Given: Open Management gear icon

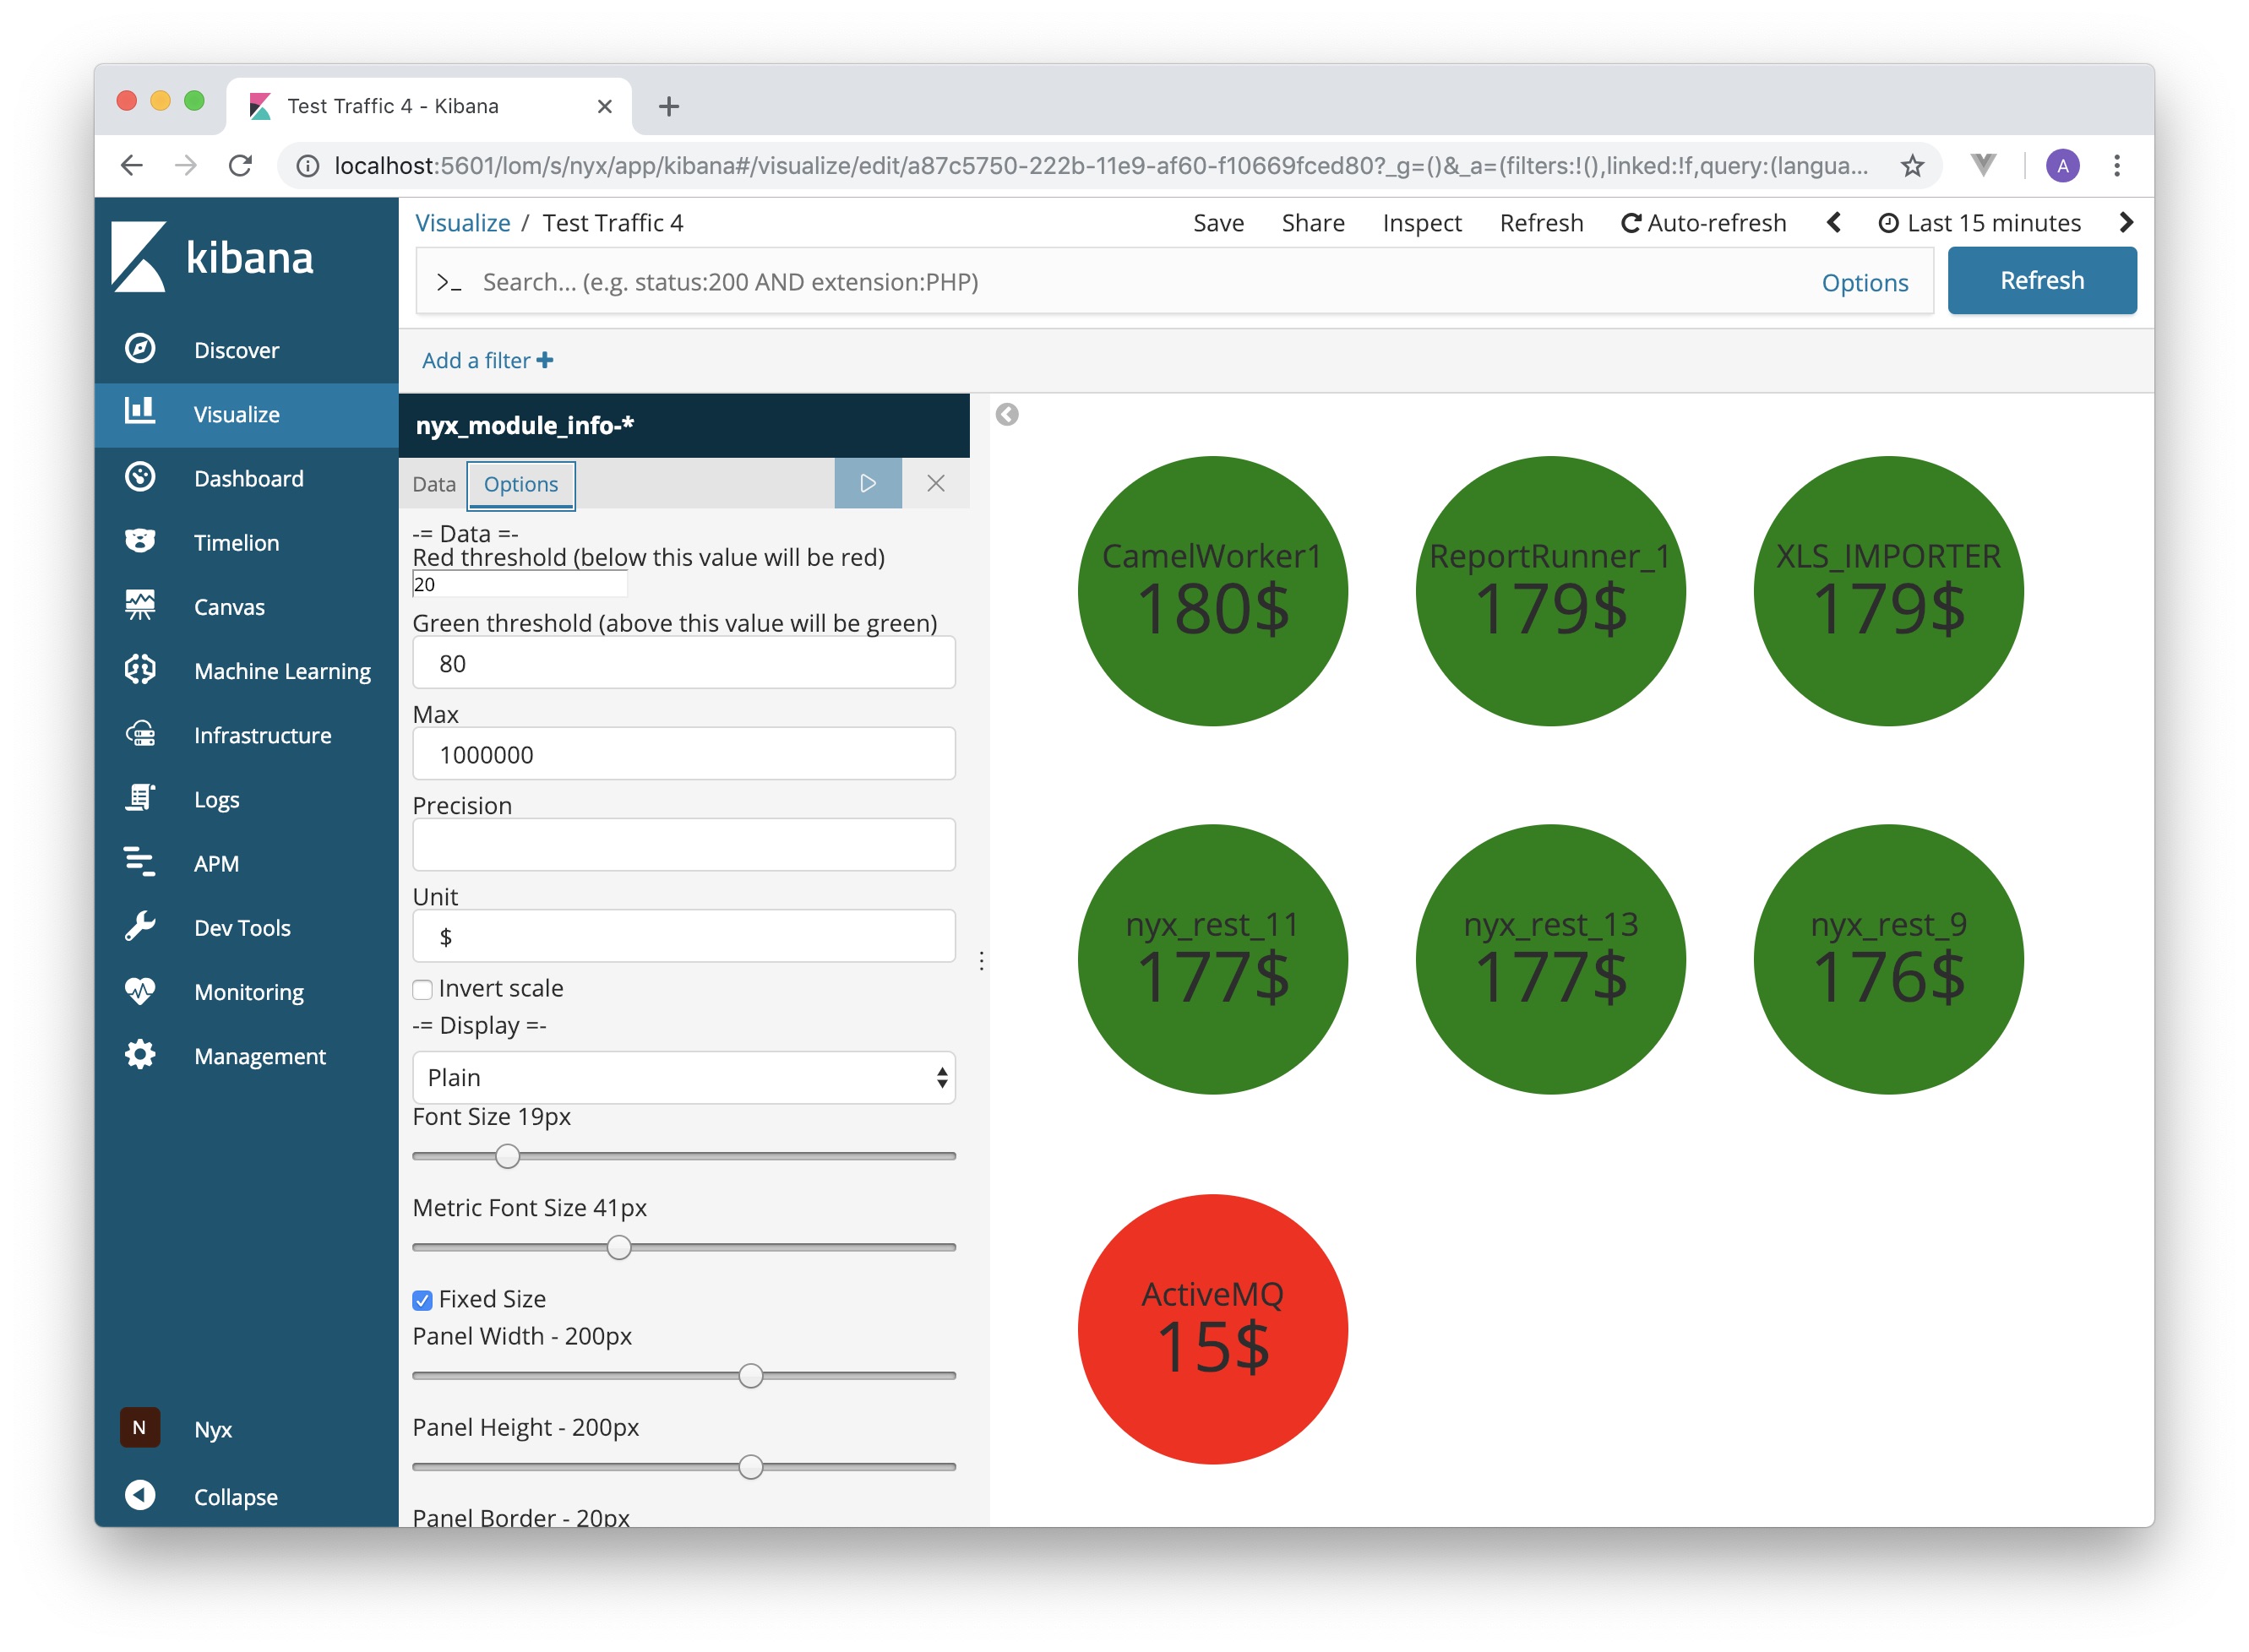Looking at the screenshot, I should tap(140, 1055).
